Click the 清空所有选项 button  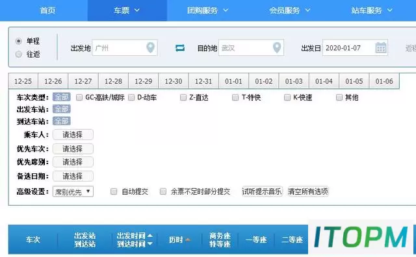308,191
